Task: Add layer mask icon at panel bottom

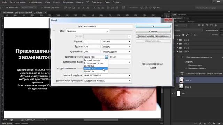Action: (205, 124)
